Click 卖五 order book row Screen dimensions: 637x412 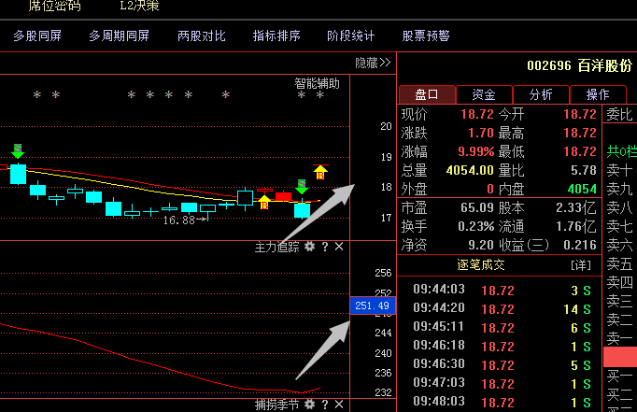click(x=619, y=263)
